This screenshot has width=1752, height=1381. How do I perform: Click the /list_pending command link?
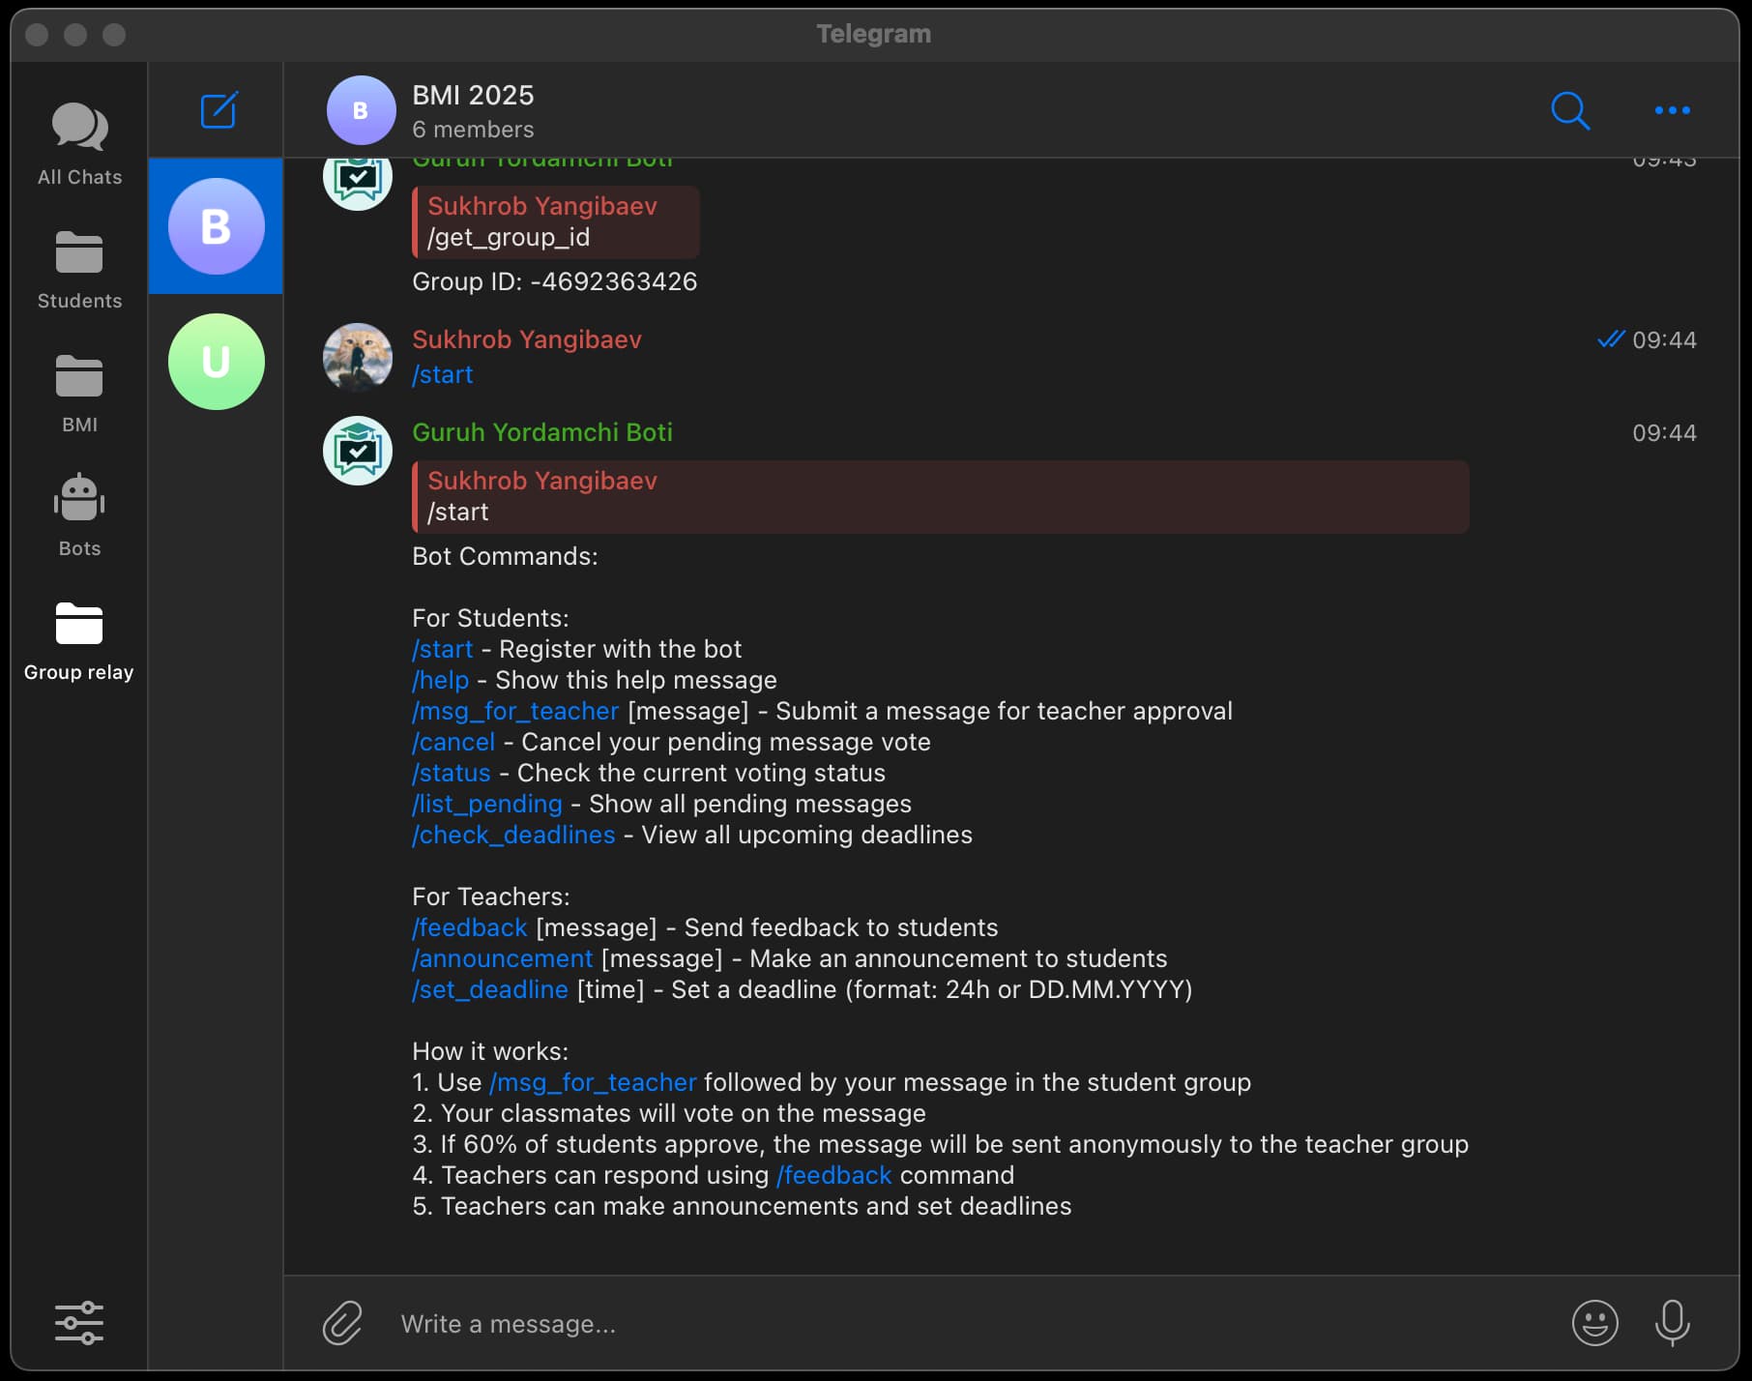pos(487,804)
